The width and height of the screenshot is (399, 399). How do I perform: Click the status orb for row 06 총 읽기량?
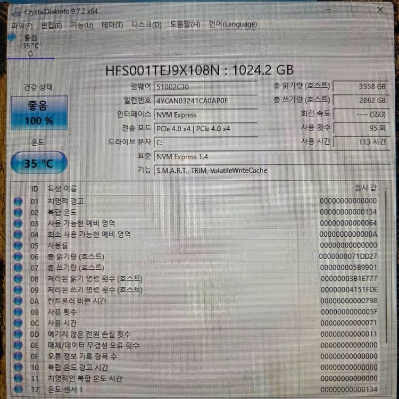[x=18, y=257]
